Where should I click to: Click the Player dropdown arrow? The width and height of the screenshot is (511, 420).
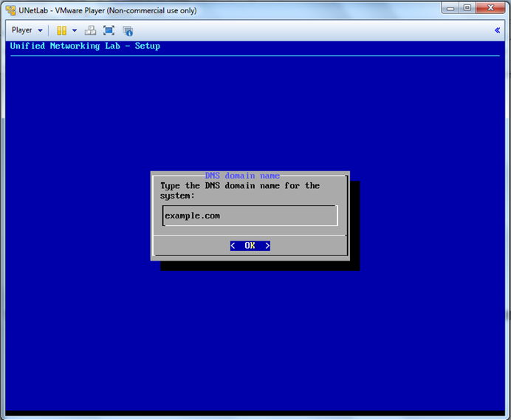40,30
